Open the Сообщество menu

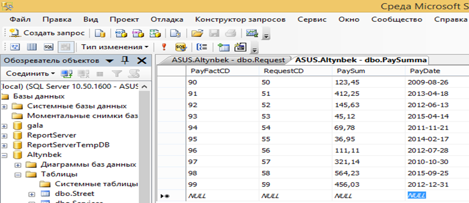[397, 20]
